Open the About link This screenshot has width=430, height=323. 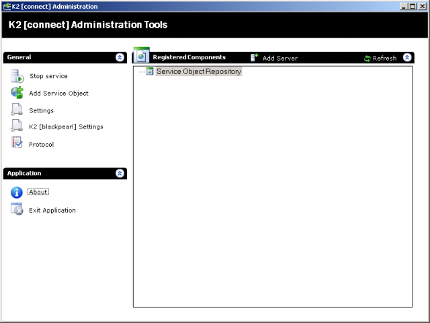pos(38,192)
